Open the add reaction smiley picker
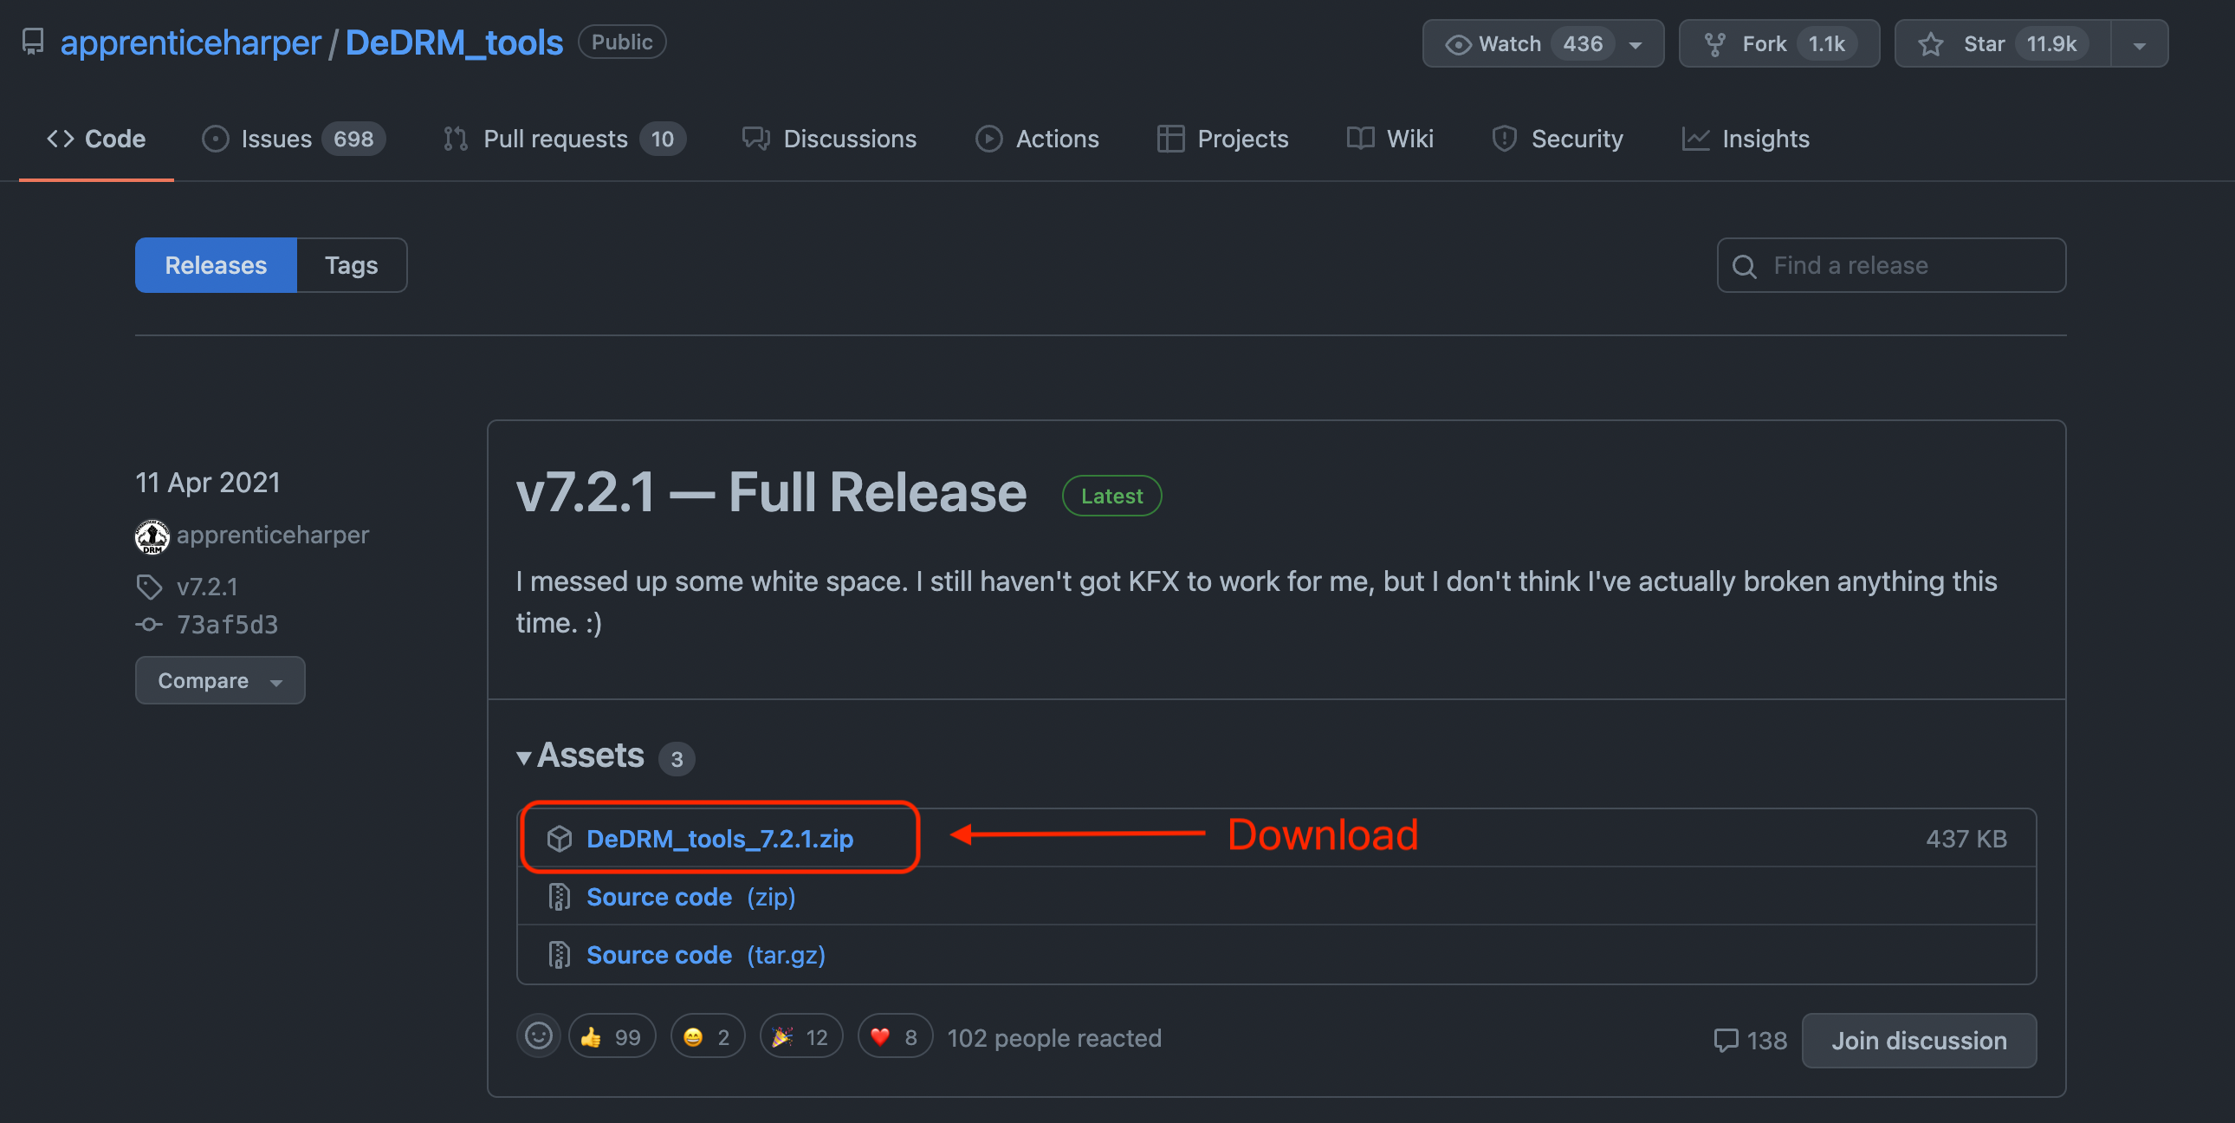The width and height of the screenshot is (2235, 1123). [538, 1035]
